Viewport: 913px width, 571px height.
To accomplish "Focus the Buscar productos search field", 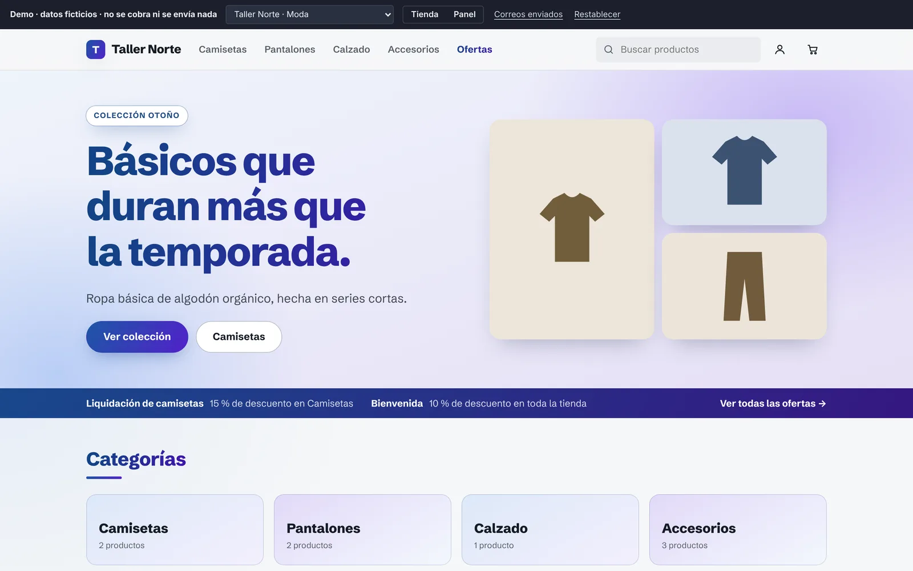I will click(x=678, y=50).
